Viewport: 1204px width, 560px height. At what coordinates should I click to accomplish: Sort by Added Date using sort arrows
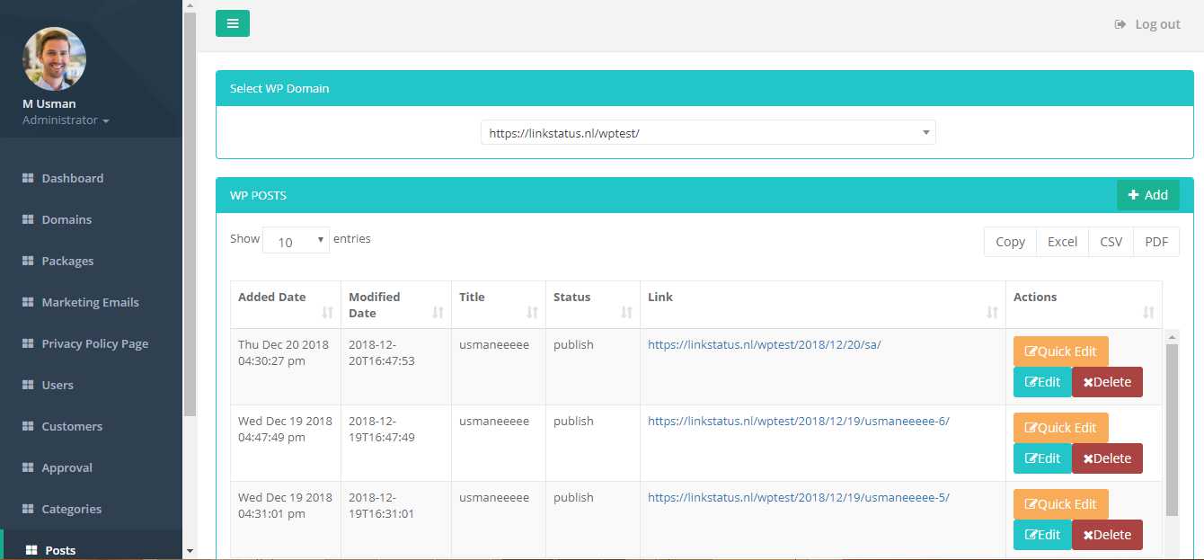(327, 312)
